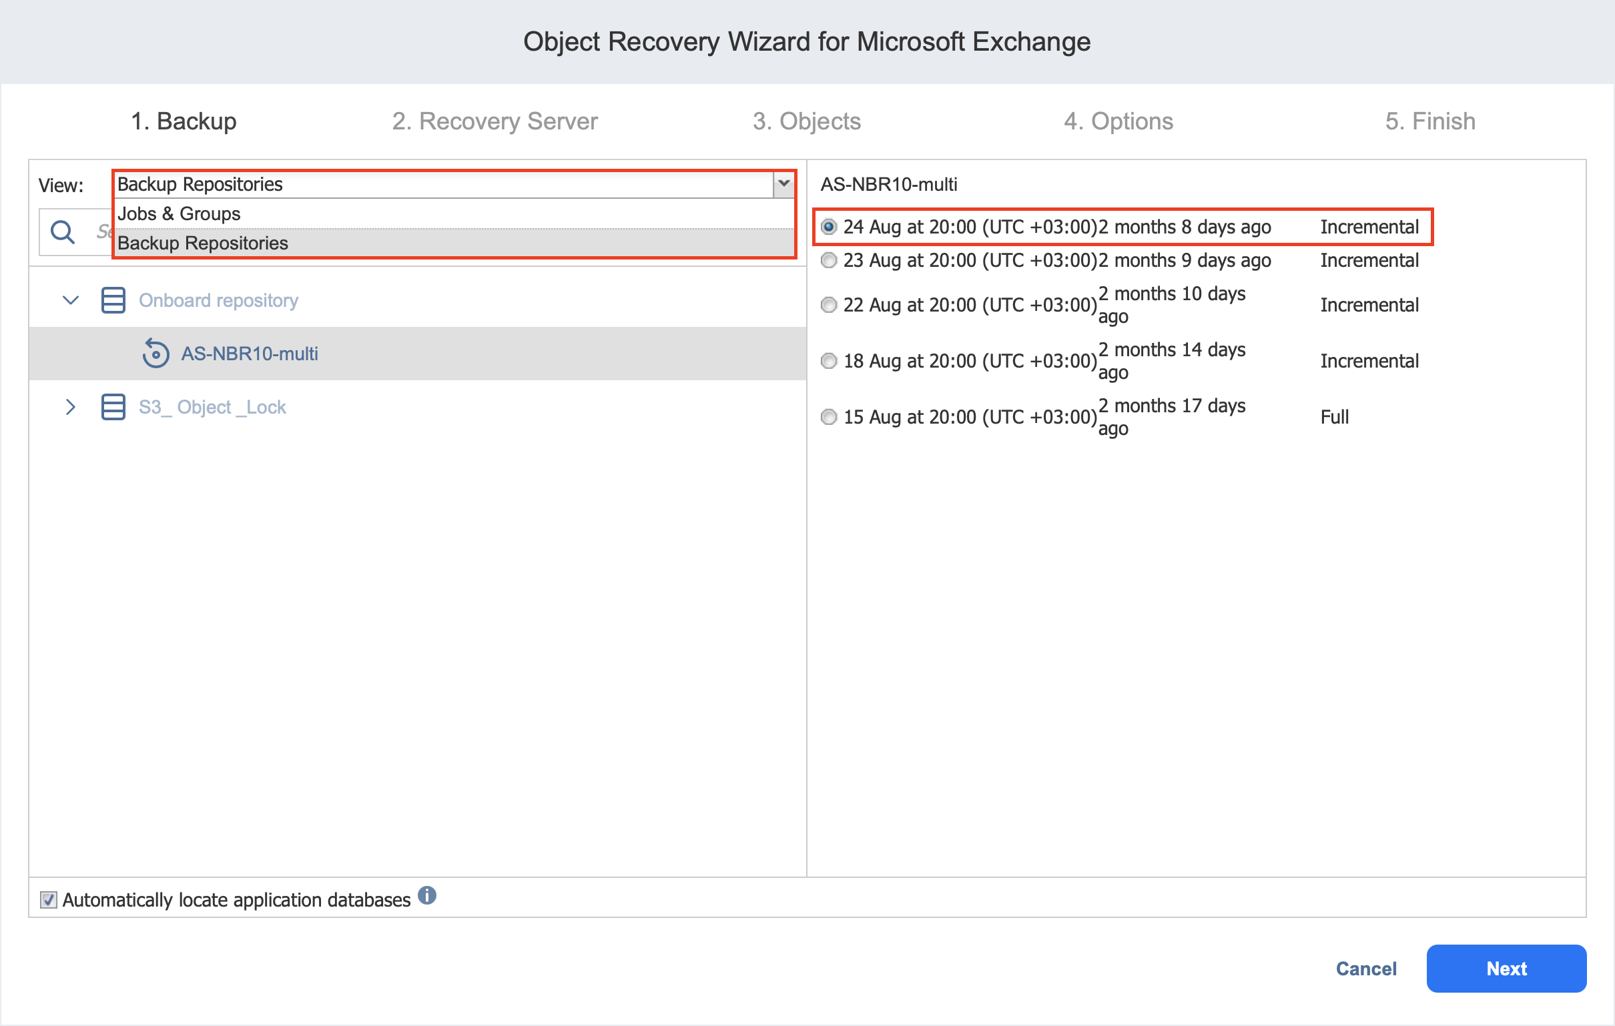Select the 24 Aug recovery point radio
1615x1026 pixels.
point(829,227)
